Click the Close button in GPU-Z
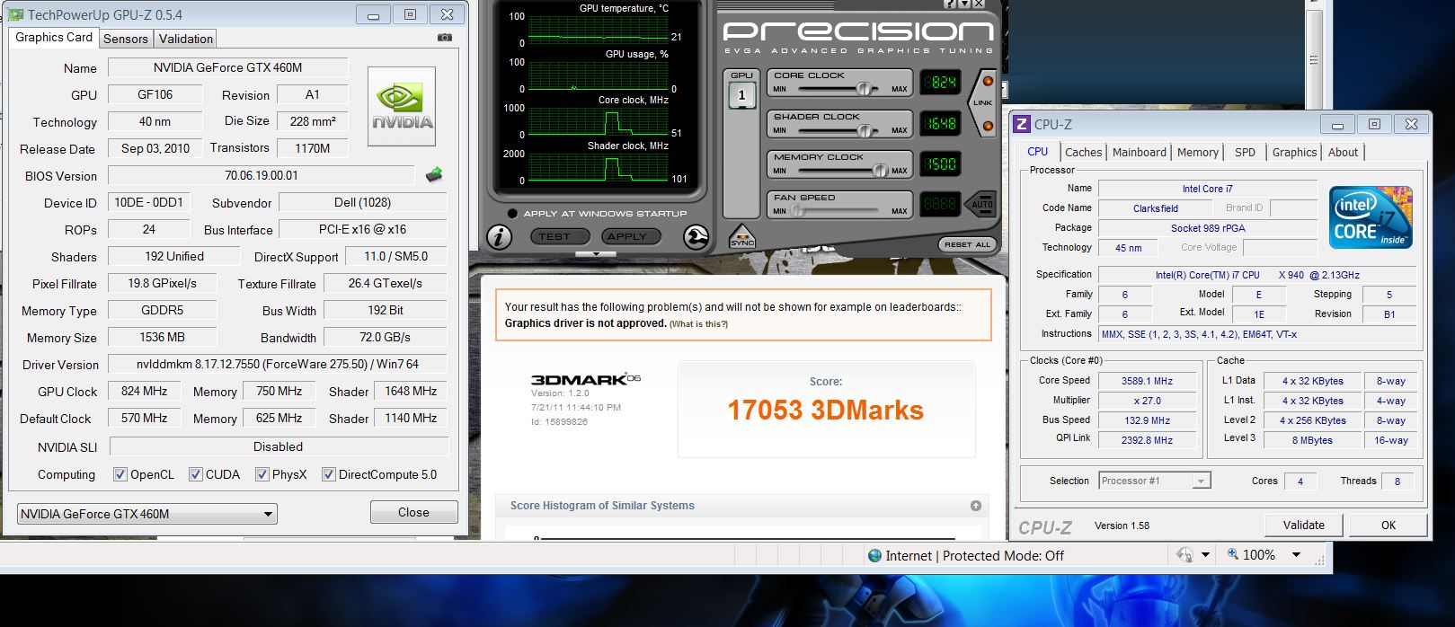Viewport: 1455px width, 627px height. tap(413, 512)
